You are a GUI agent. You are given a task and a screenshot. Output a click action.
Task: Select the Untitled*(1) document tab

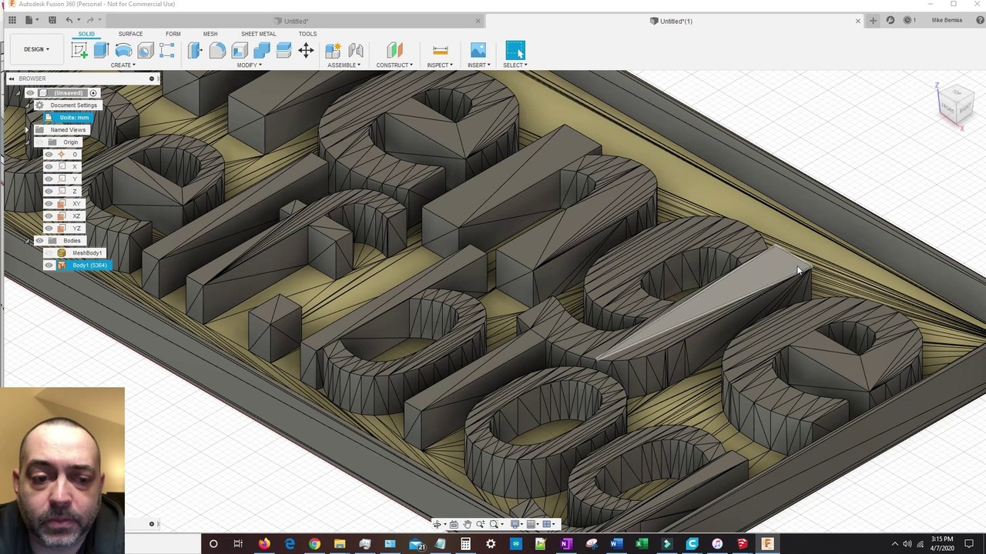[x=676, y=21]
